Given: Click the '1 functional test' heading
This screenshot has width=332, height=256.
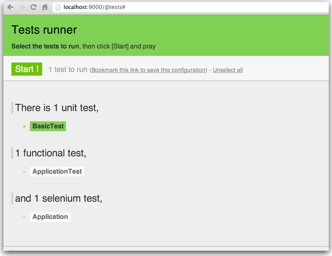Looking at the screenshot, I should pyautogui.click(x=51, y=153).
